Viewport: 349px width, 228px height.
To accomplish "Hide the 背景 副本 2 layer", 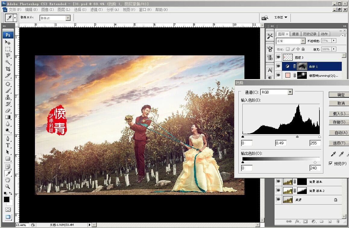I will click(278, 190).
